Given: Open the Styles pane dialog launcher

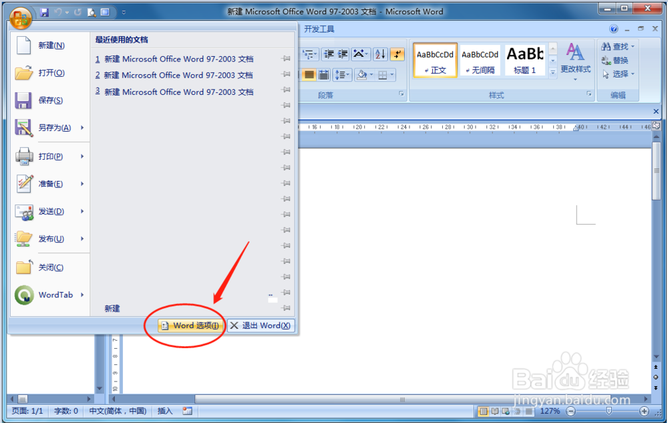Looking at the screenshot, I should tap(589, 94).
